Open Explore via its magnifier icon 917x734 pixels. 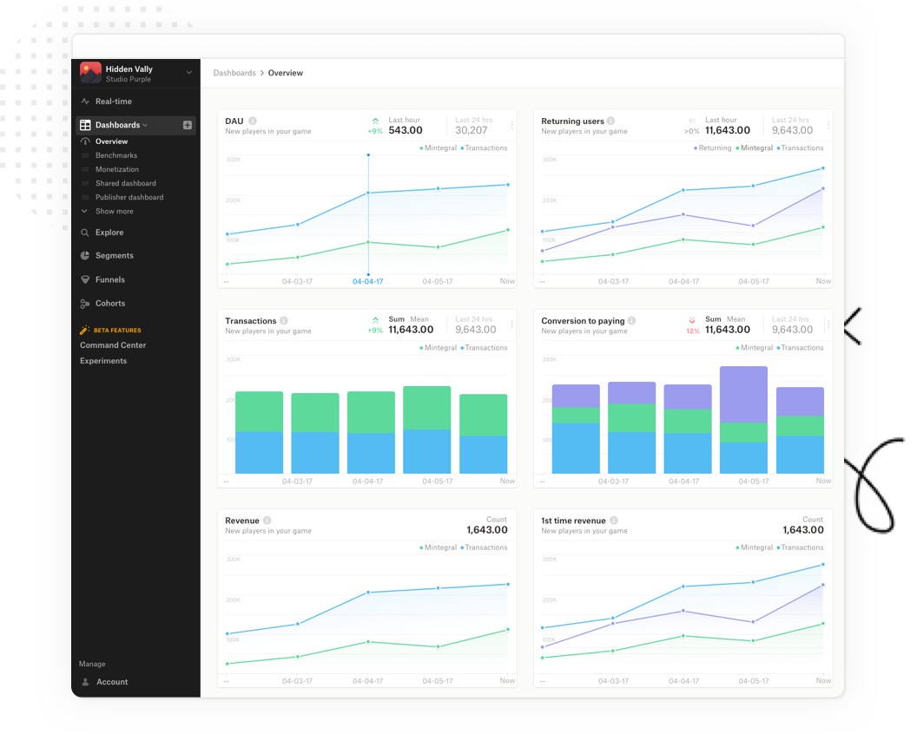[85, 233]
